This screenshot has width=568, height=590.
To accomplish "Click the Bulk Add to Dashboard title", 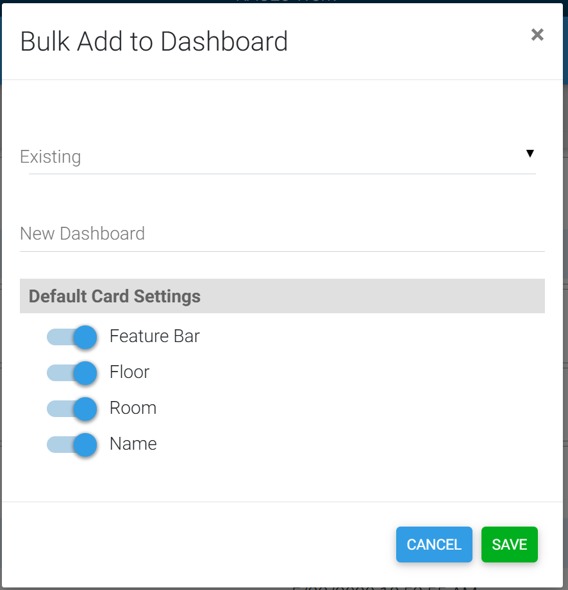I will (154, 42).
